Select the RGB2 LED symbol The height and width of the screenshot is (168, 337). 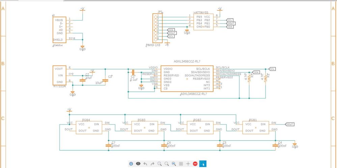point(200,128)
